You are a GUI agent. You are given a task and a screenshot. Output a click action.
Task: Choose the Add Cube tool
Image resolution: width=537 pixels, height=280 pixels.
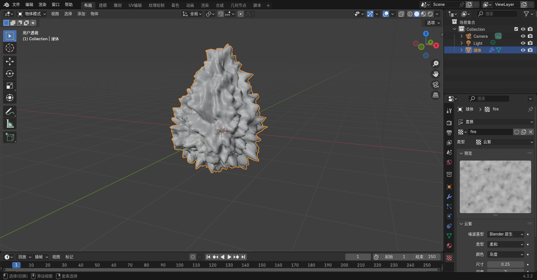pyautogui.click(x=10, y=137)
